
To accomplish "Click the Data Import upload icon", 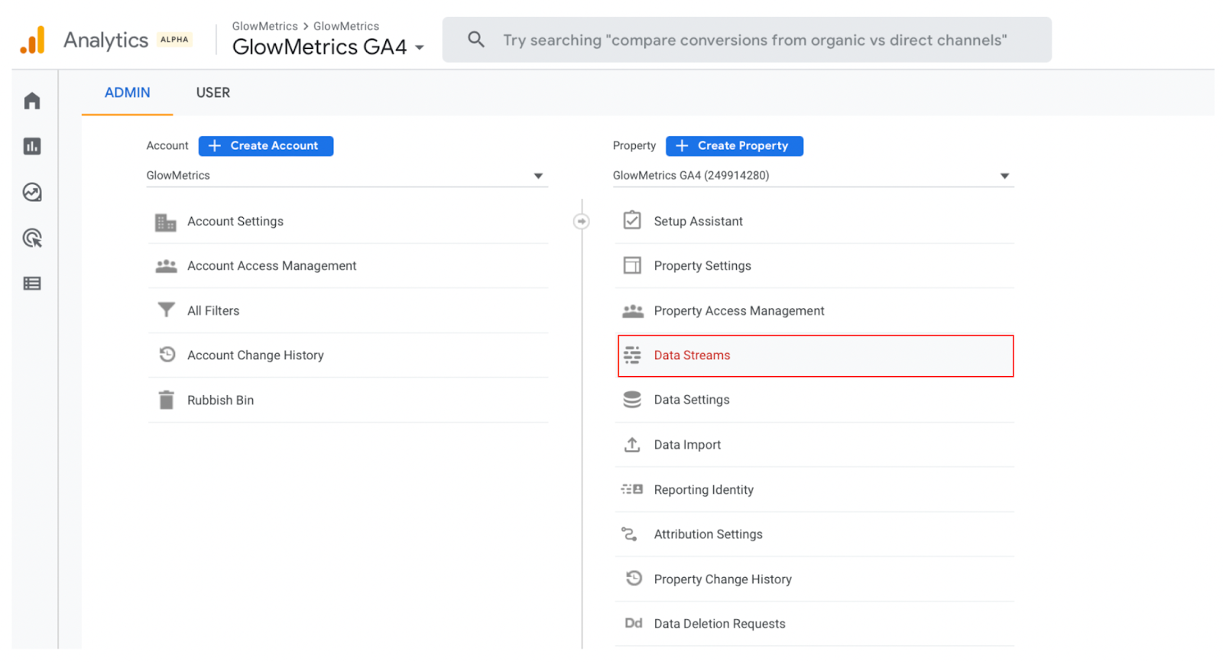I will (x=632, y=445).
